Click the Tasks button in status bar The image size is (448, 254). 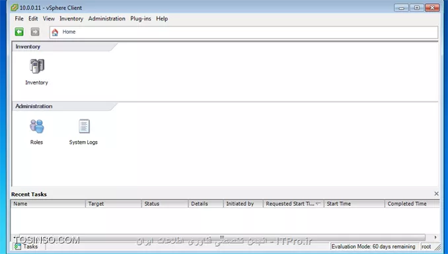26,247
